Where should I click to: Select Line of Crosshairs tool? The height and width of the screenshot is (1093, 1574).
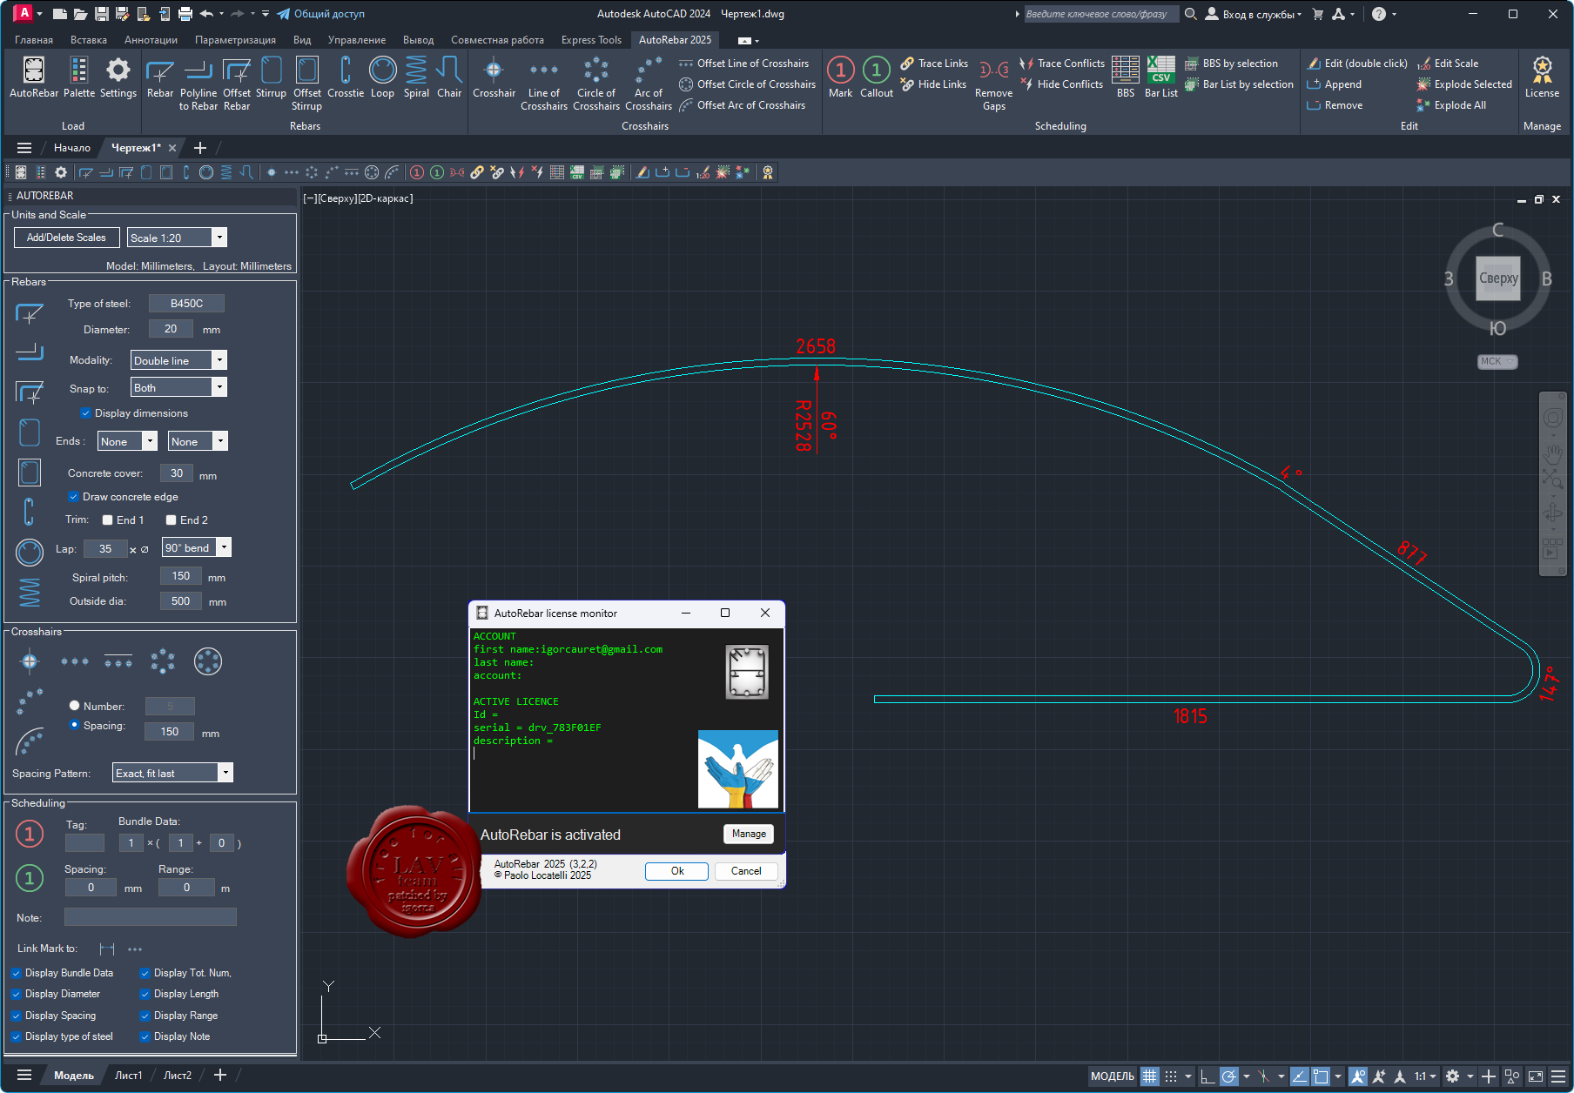[544, 84]
